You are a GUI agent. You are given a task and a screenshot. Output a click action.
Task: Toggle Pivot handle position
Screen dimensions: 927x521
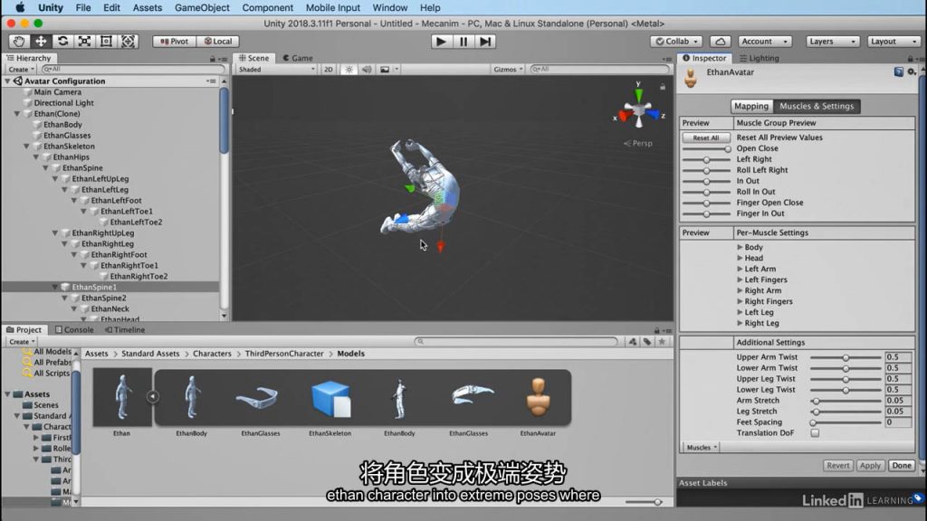[x=174, y=42]
